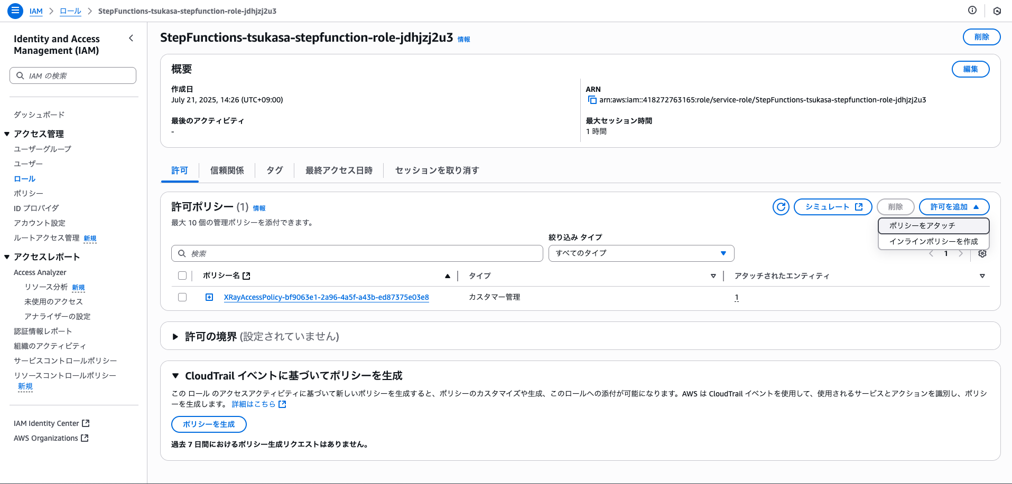Sort by policy name ascending arrow
This screenshot has width=1012, height=484.
448,276
